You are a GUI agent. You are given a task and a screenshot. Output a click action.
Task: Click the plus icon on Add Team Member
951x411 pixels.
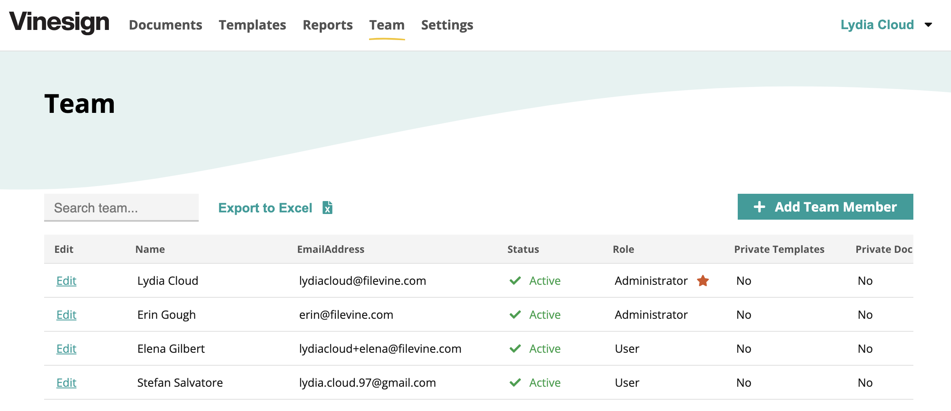(x=759, y=207)
